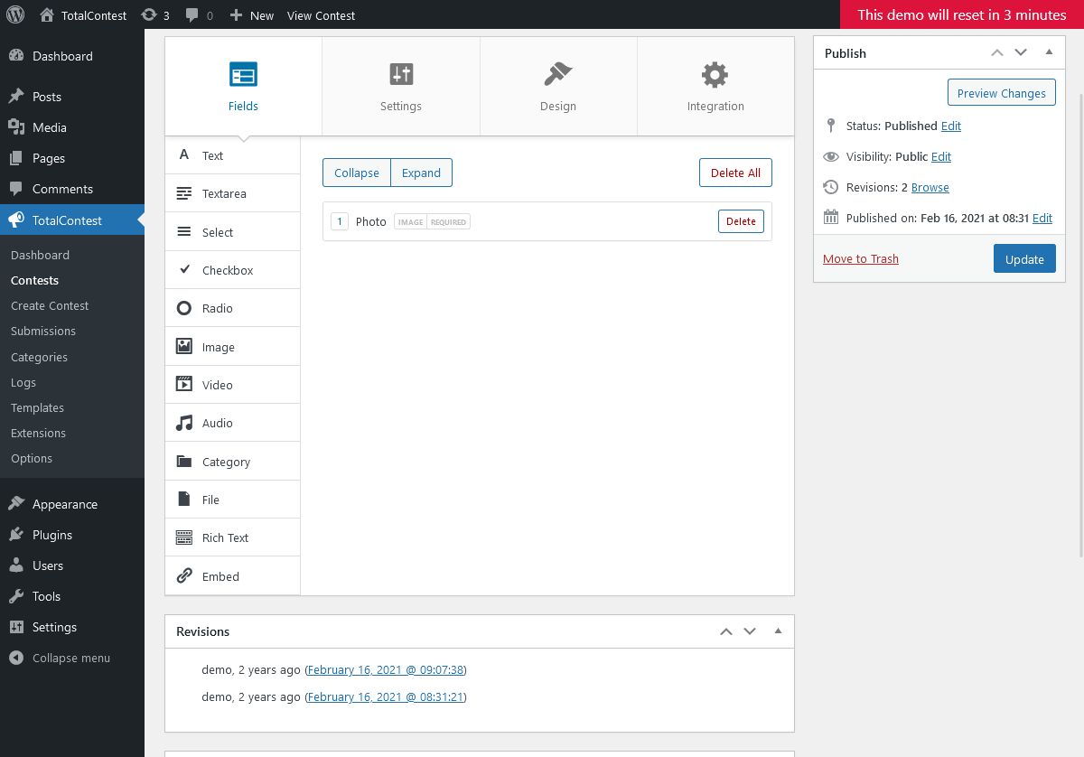Add a Radio field
The height and width of the screenshot is (757, 1084).
pos(232,308)
